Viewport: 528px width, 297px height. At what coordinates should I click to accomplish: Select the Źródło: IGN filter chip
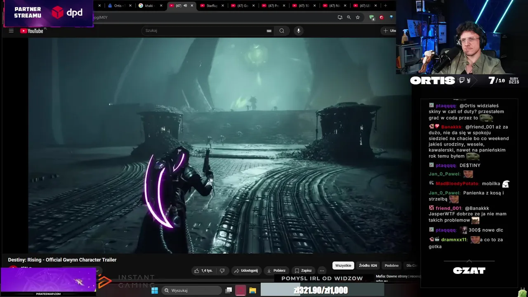click(368, 266)
